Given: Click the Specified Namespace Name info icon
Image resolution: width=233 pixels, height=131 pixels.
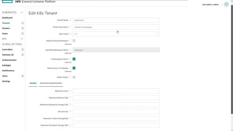Looking at the screenshot, I should (x=70, y=50).
